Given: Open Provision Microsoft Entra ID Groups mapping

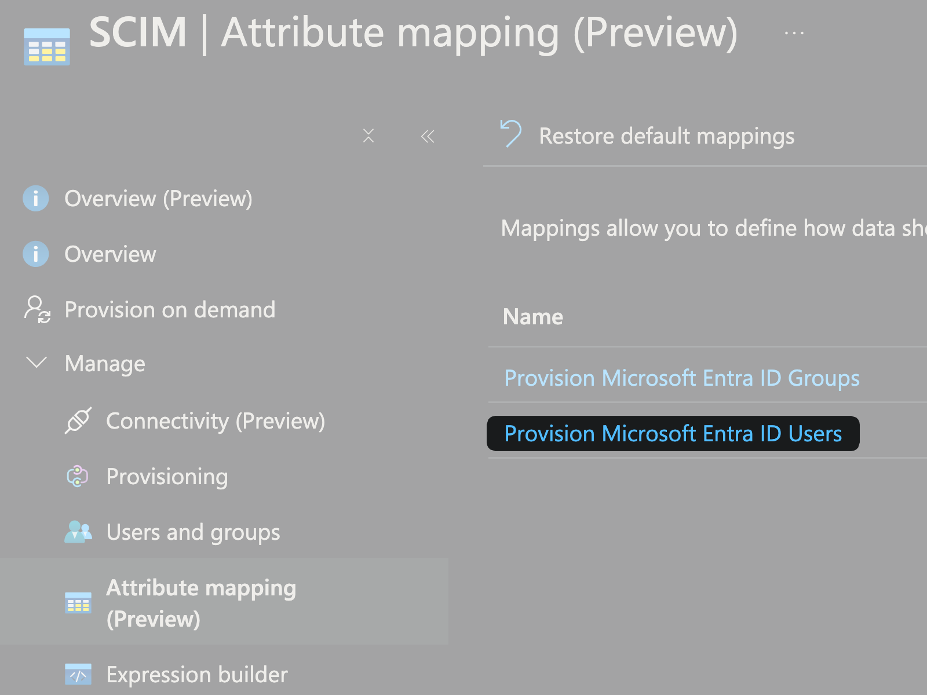Looking at the screenshot, I should click(x=682, y=378).
